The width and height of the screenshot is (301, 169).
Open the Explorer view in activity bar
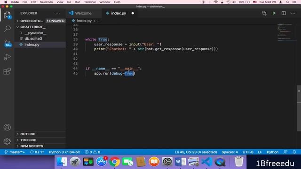pyautogui.click(x=7, y=15)
